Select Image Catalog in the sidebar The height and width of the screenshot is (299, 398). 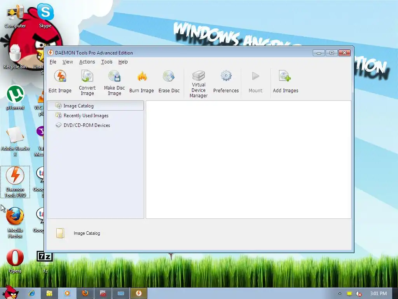(96, 106)
